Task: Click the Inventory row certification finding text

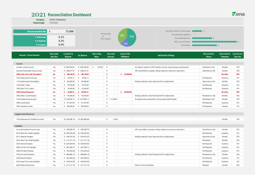Action: 162,67
